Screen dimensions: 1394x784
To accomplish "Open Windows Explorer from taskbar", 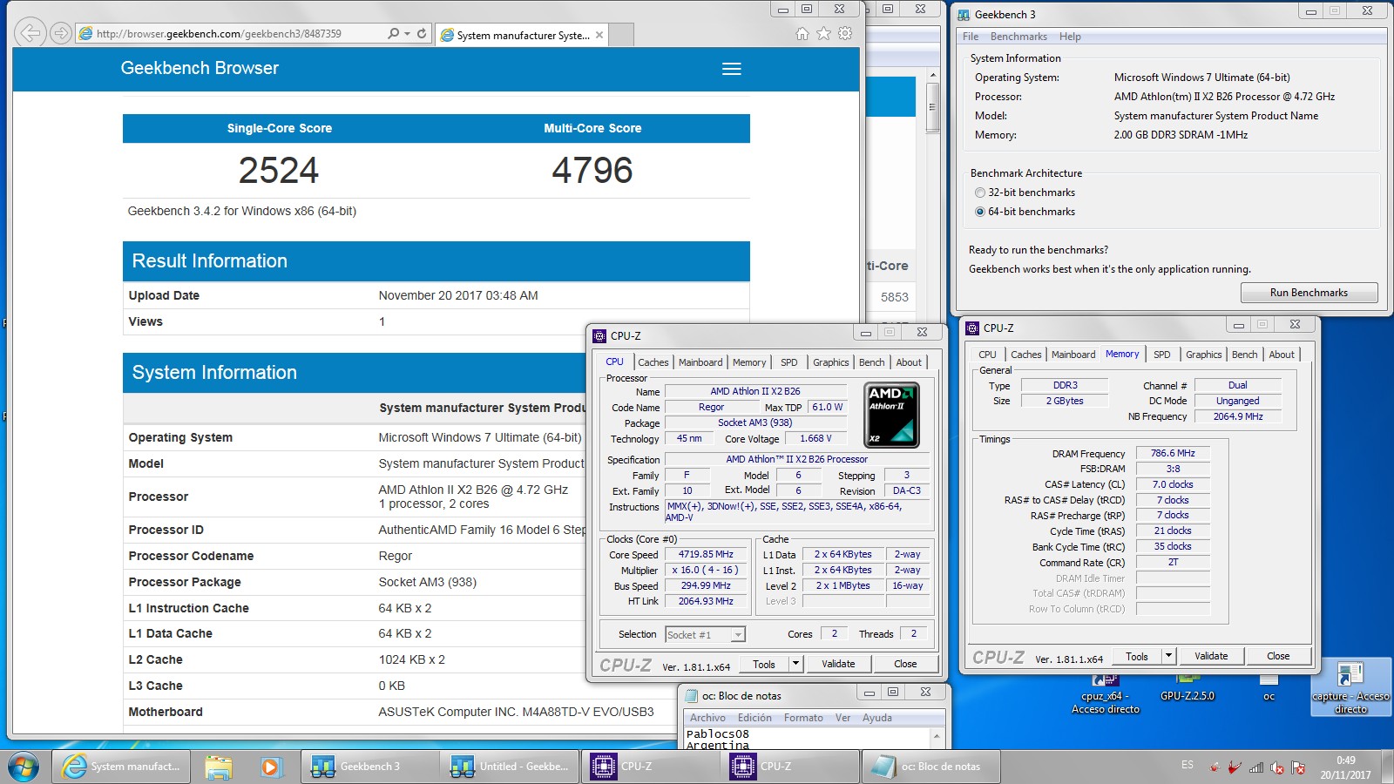I will (x=219, y=767).
